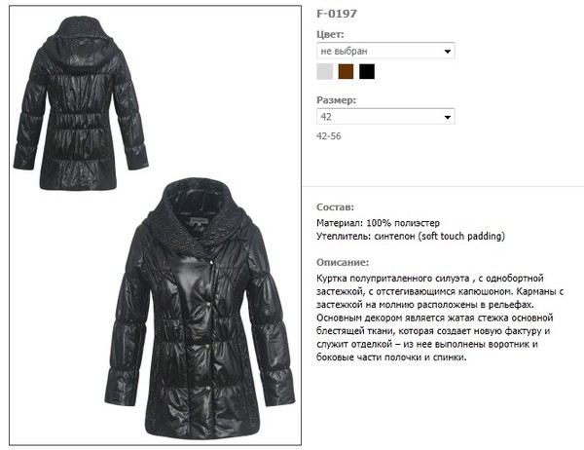Open the Размер dropdown showing 42
The image size is (584, 450).
point(385,116)
